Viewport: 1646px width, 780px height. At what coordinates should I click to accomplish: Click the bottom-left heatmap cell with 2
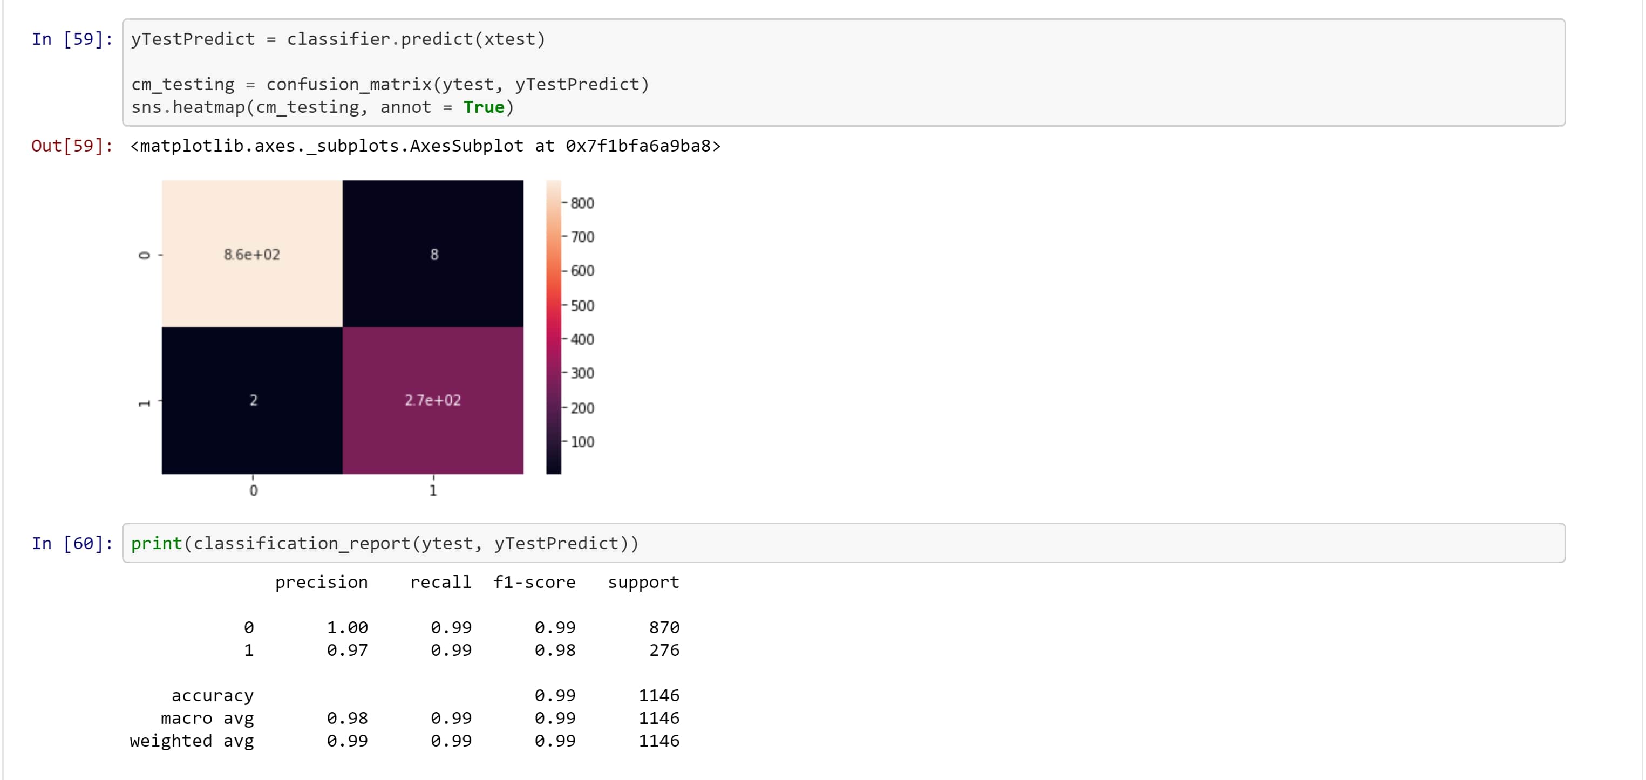253,401
